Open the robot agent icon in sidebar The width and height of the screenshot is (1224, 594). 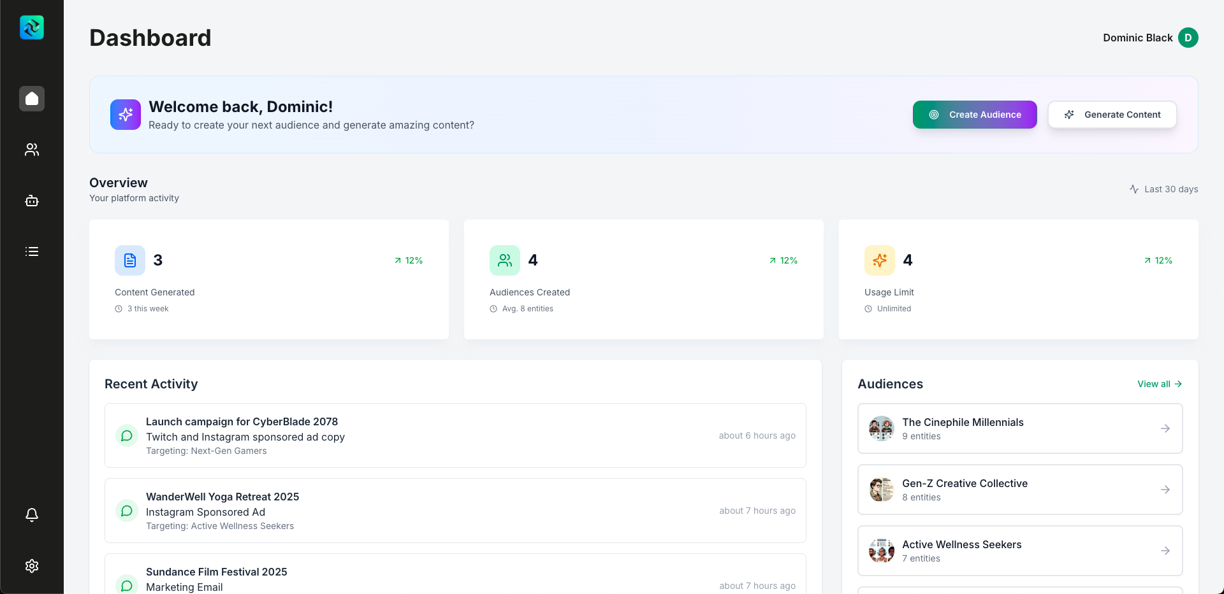(x=32, y=201)
